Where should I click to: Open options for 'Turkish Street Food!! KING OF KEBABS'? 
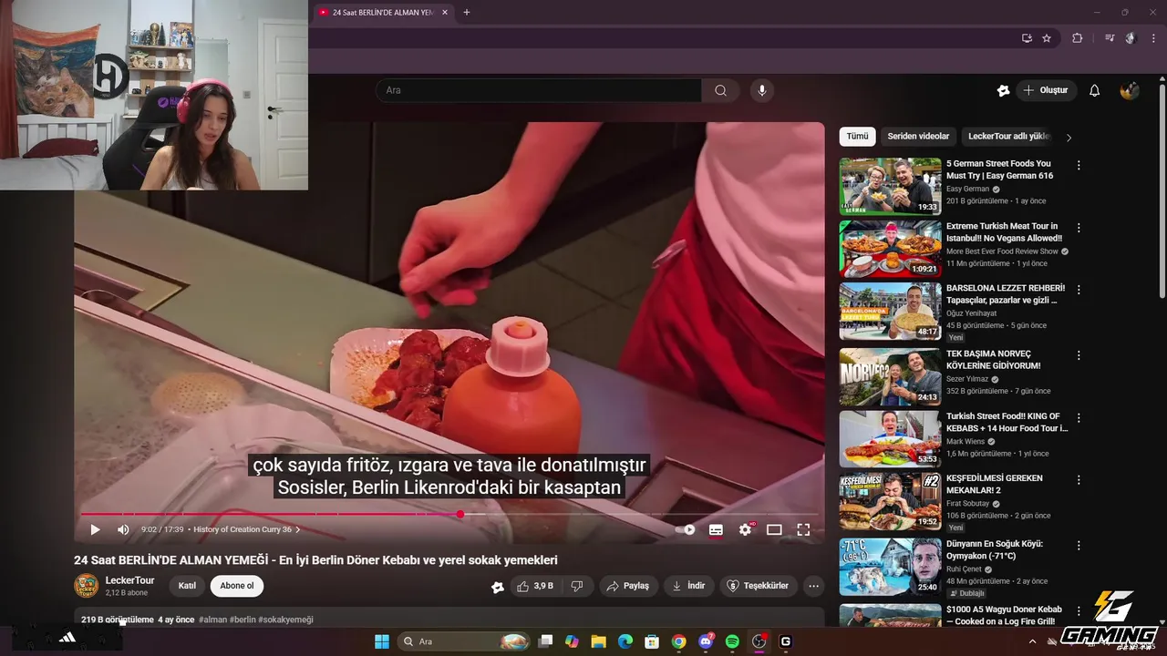coord(1079,417)
